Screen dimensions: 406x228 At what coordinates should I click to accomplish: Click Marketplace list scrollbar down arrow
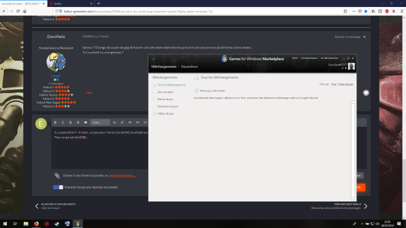353,198
